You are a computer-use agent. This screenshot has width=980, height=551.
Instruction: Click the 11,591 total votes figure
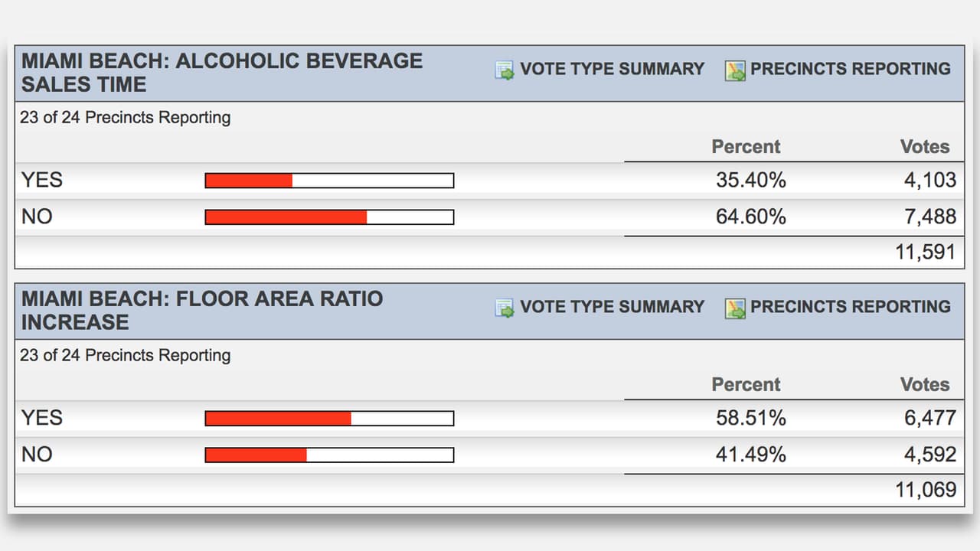926,253
